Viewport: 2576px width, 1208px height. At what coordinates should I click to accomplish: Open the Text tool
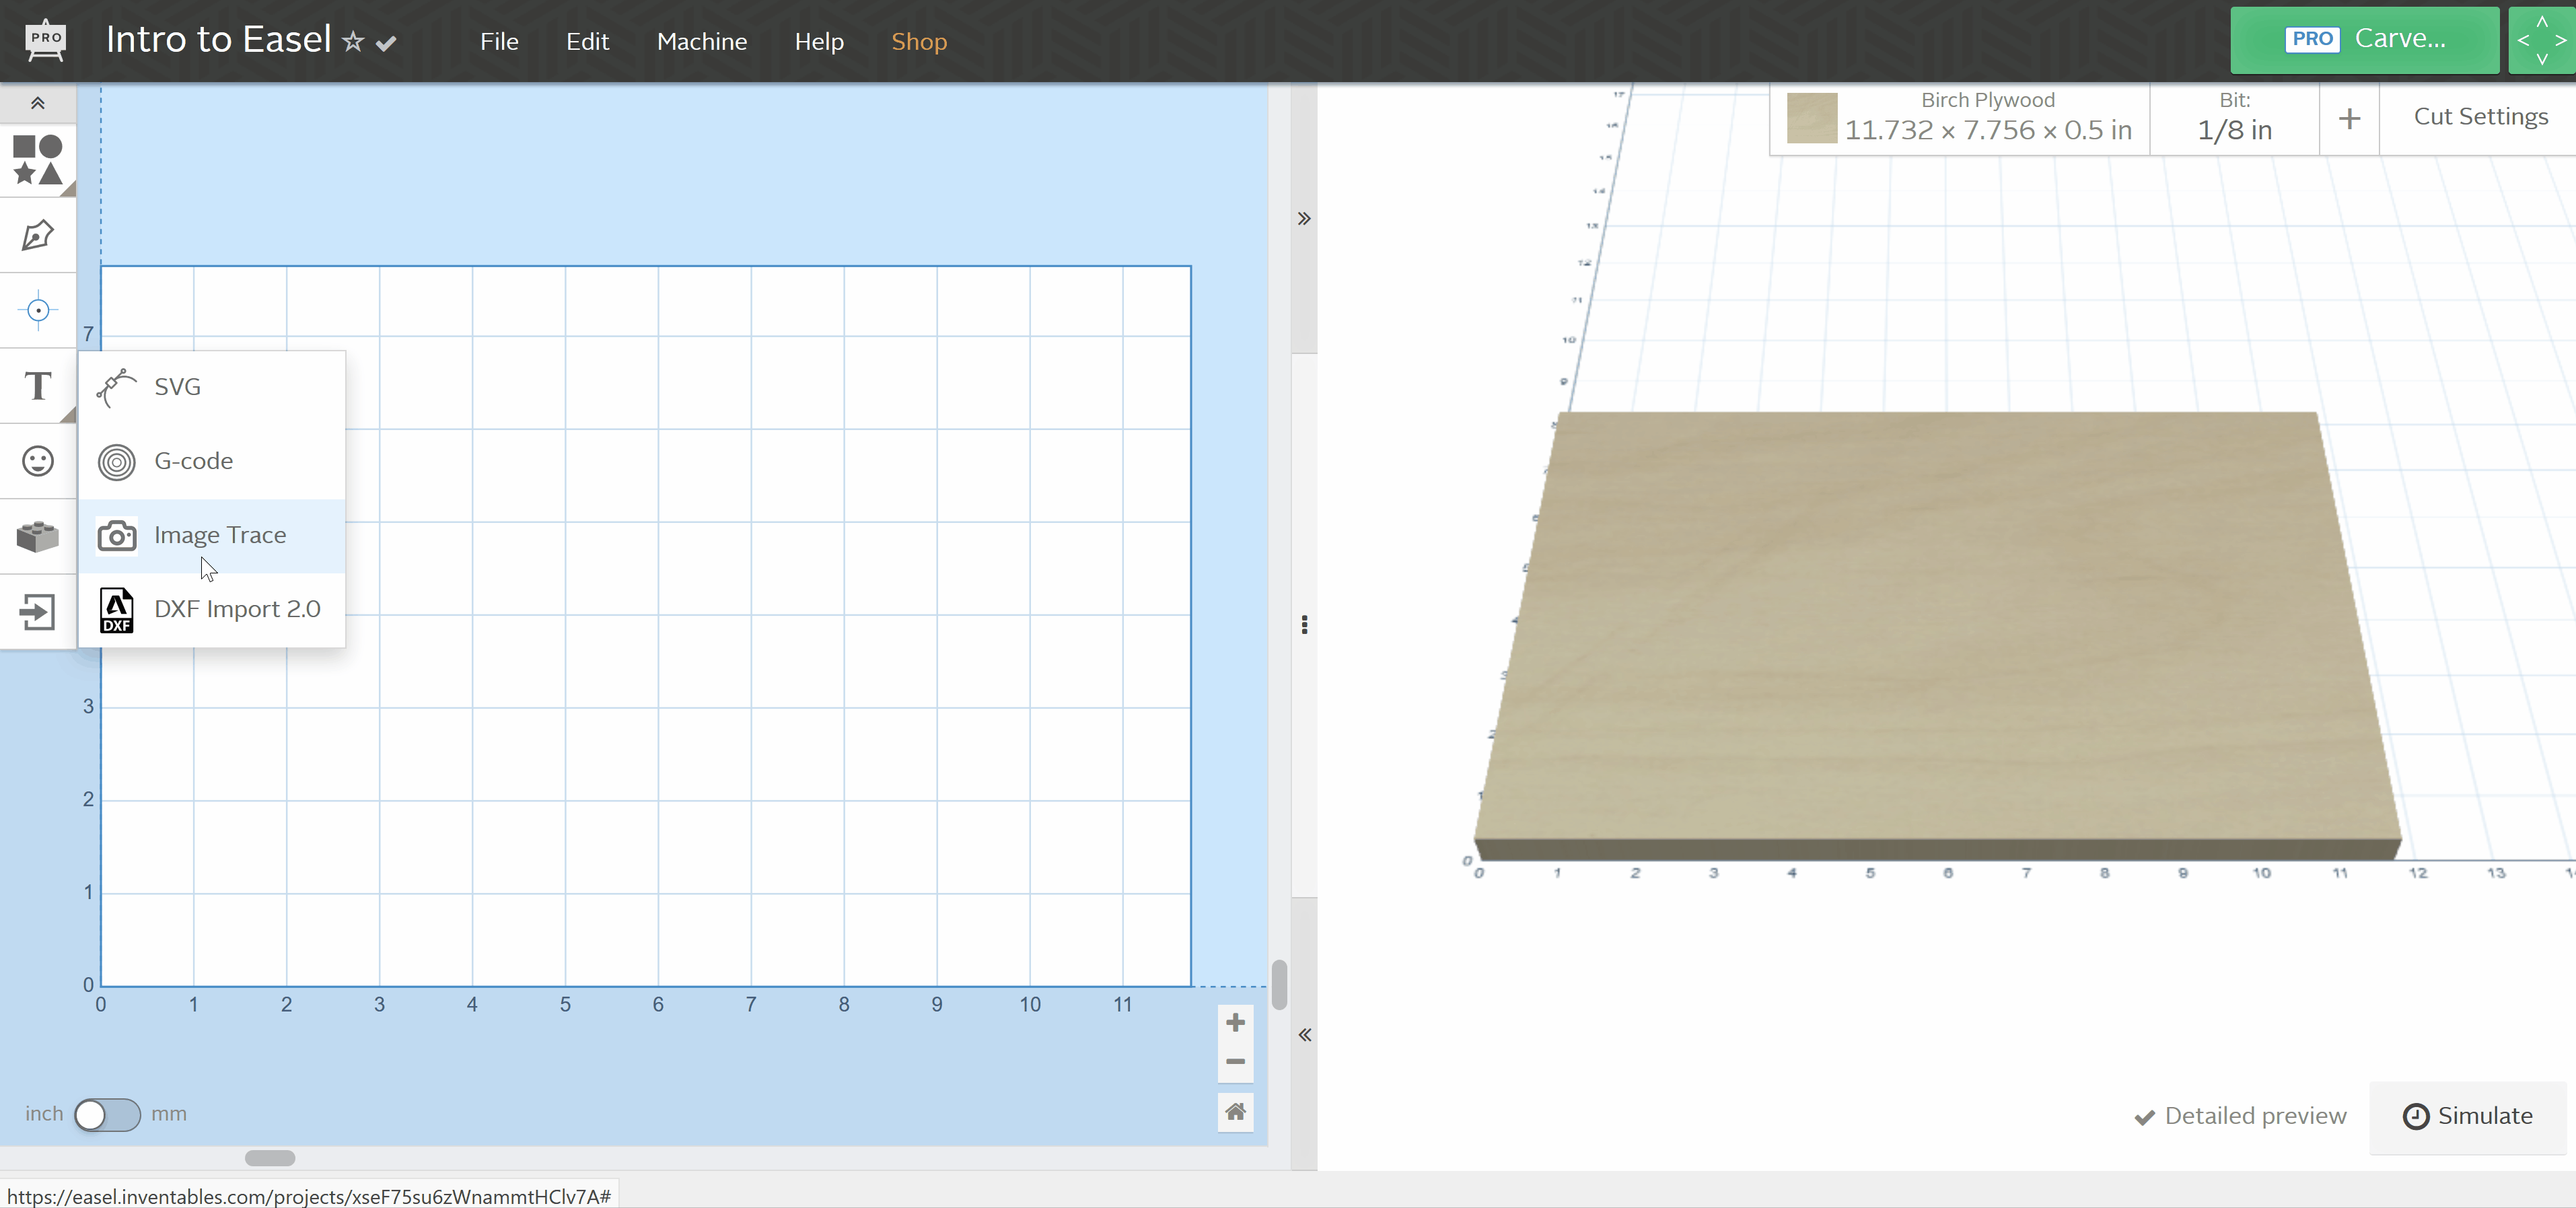pyautogui.click(x=37, y=386)
